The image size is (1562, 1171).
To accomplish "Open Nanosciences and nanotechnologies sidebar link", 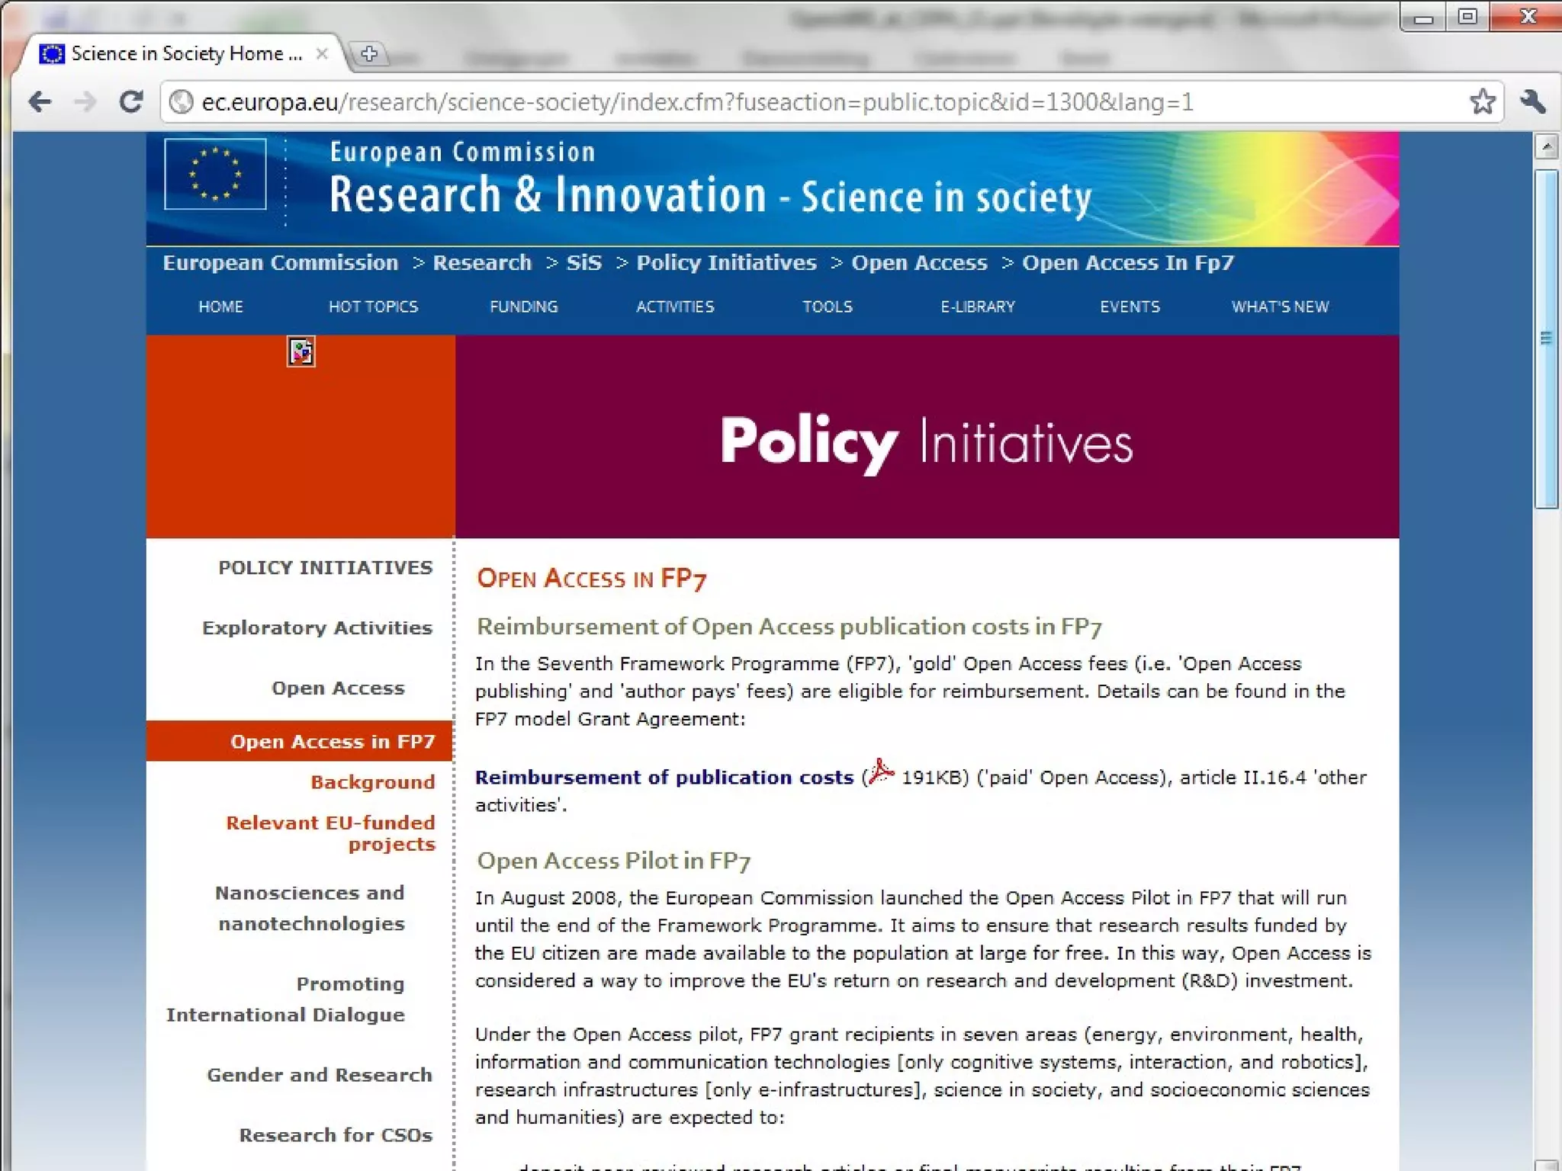I will pos(310,908).
